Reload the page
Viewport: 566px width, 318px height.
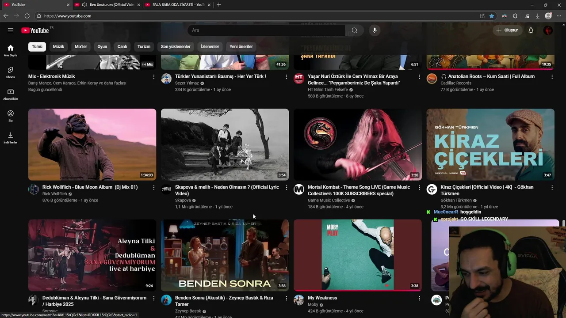[x=27, y=16]
